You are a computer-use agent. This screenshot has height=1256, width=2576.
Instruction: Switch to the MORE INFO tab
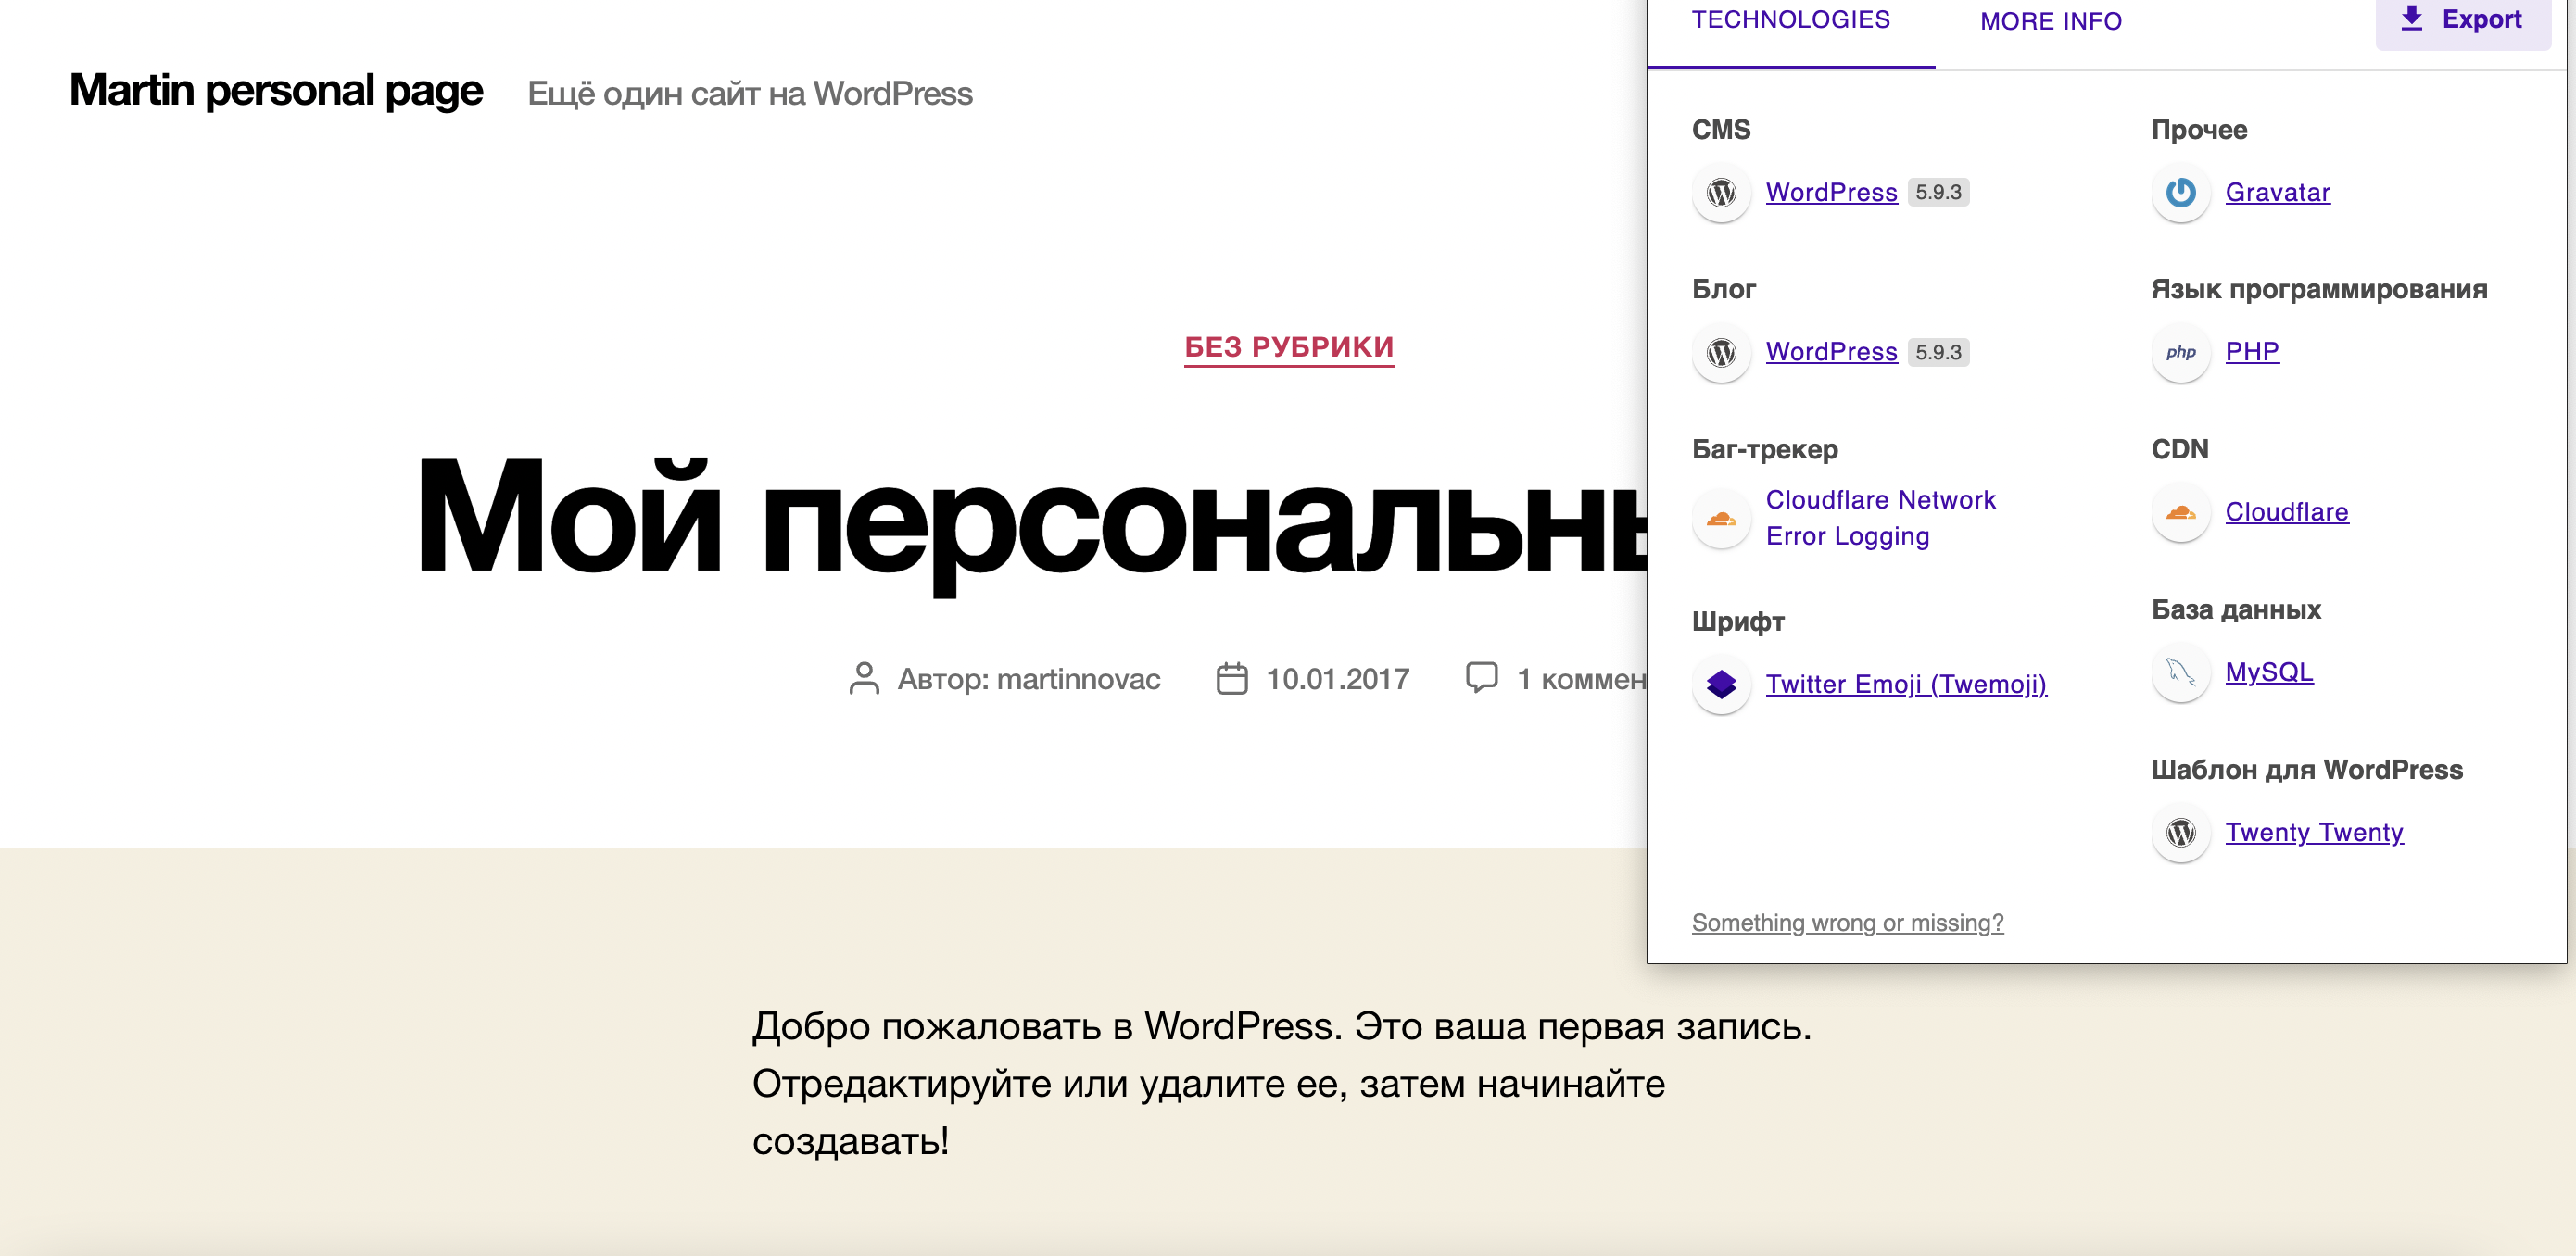pos(2050,22)
